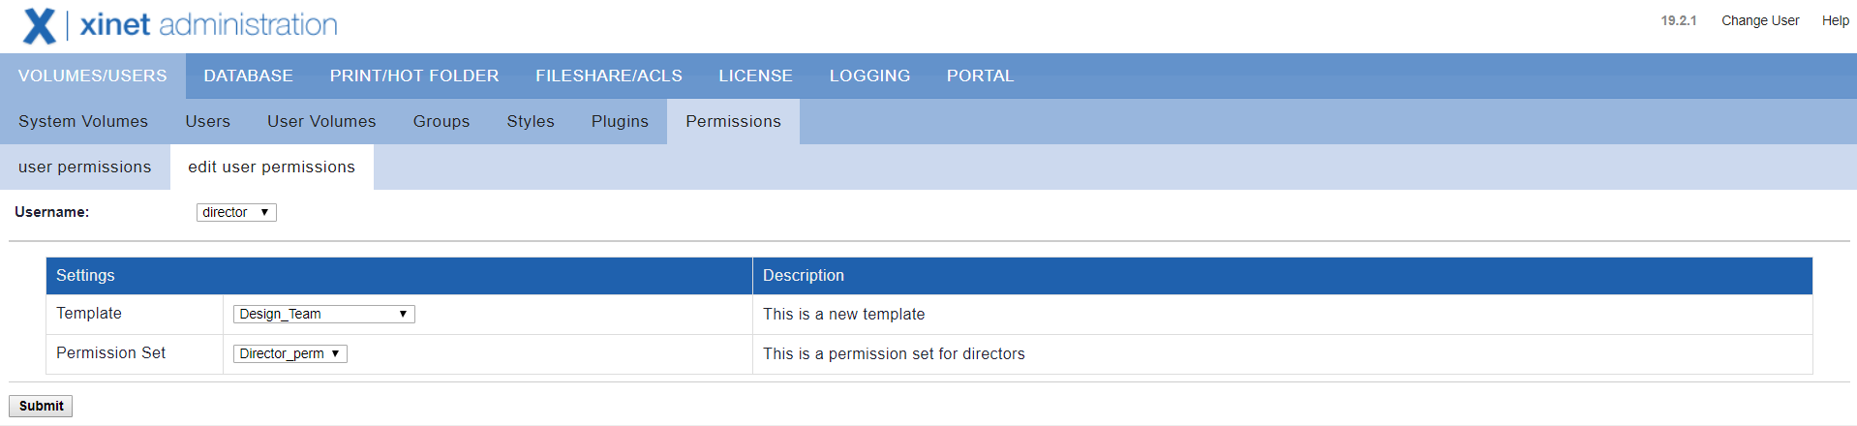This screenshot has height=426, width=1857.
Task: Open the Styles sub-tab
Action: pyautogui.click(x=531, y=121)
